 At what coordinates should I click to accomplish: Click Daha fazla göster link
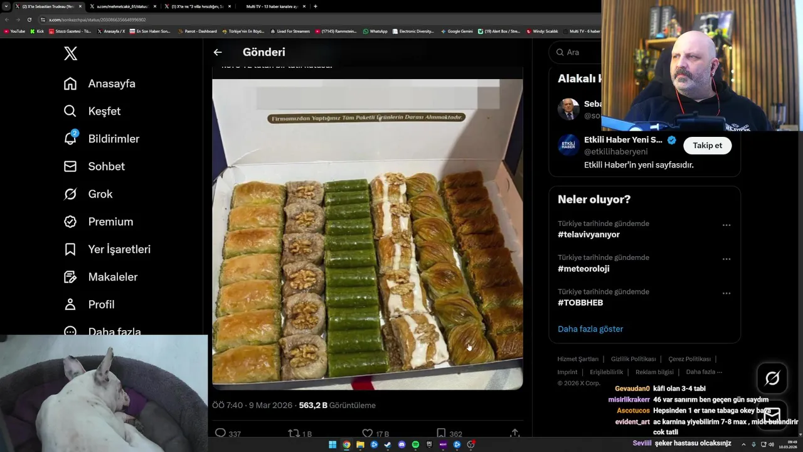coord(590,329)
